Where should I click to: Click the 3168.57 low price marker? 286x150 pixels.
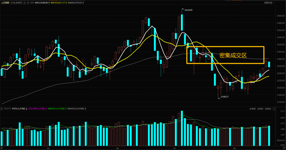pyautogui.click(x=225, y=97)
